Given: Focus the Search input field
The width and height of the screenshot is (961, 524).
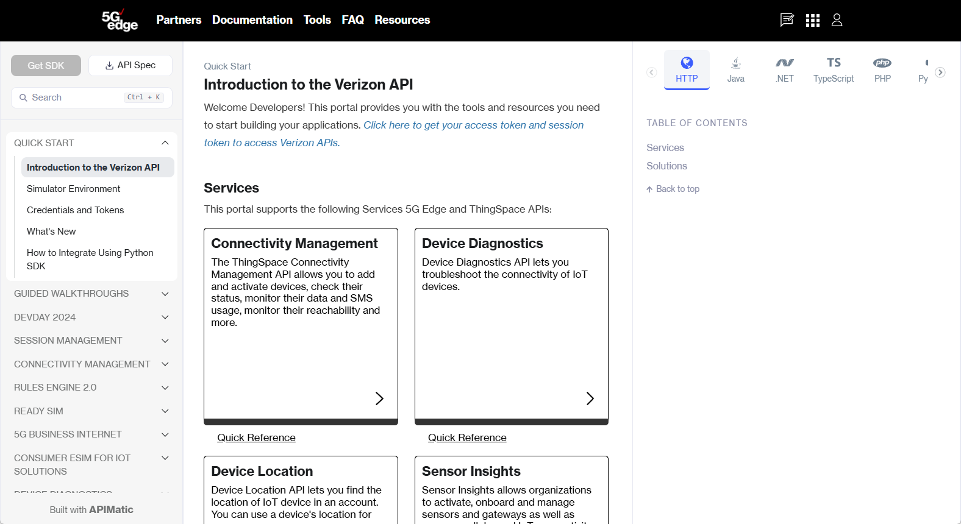Looking at the screenshot, I should [x=91, y=97].
